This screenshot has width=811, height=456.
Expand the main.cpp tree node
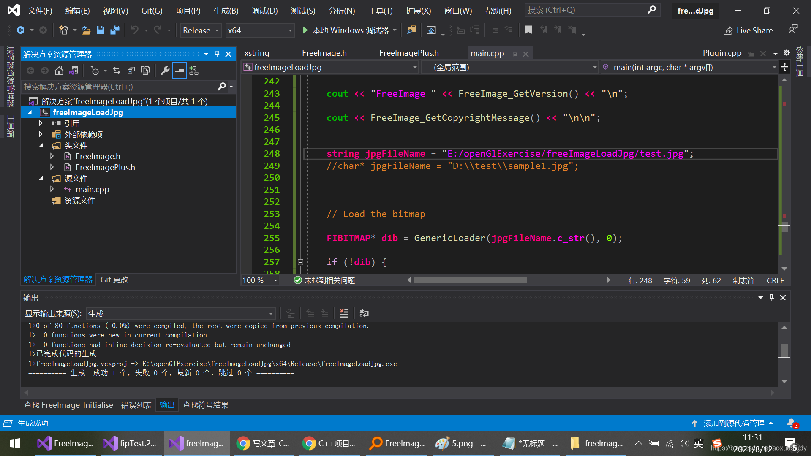pos(52,189)
